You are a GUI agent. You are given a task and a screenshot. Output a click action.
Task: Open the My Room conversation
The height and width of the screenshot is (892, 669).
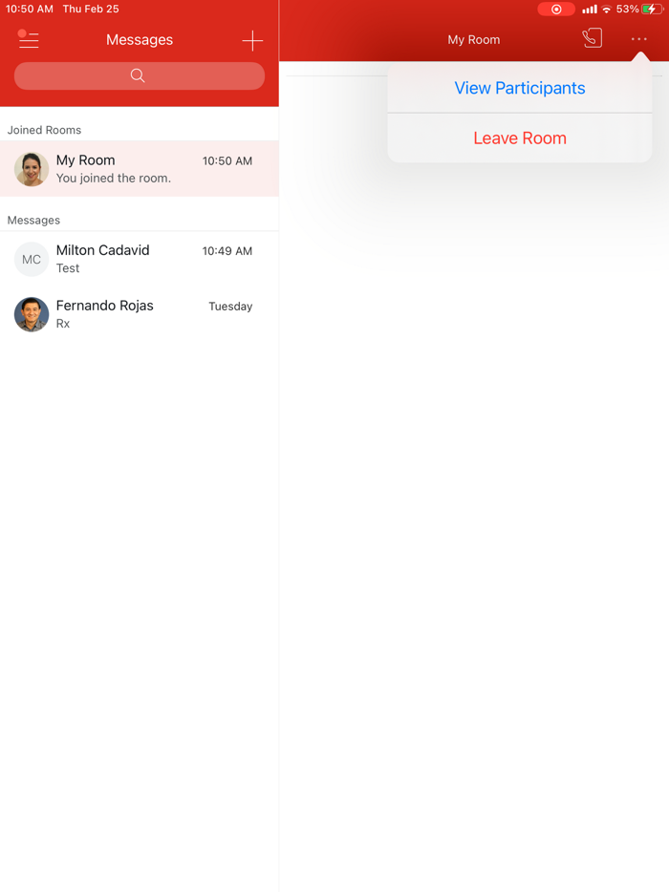point(140,169)
